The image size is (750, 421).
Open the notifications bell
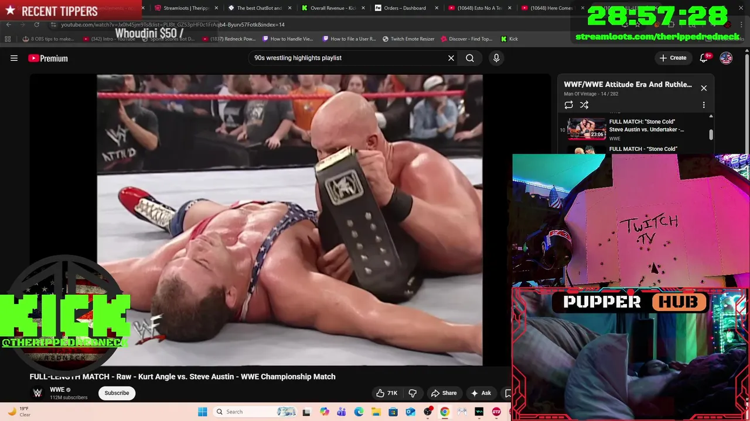pos(704,58)
